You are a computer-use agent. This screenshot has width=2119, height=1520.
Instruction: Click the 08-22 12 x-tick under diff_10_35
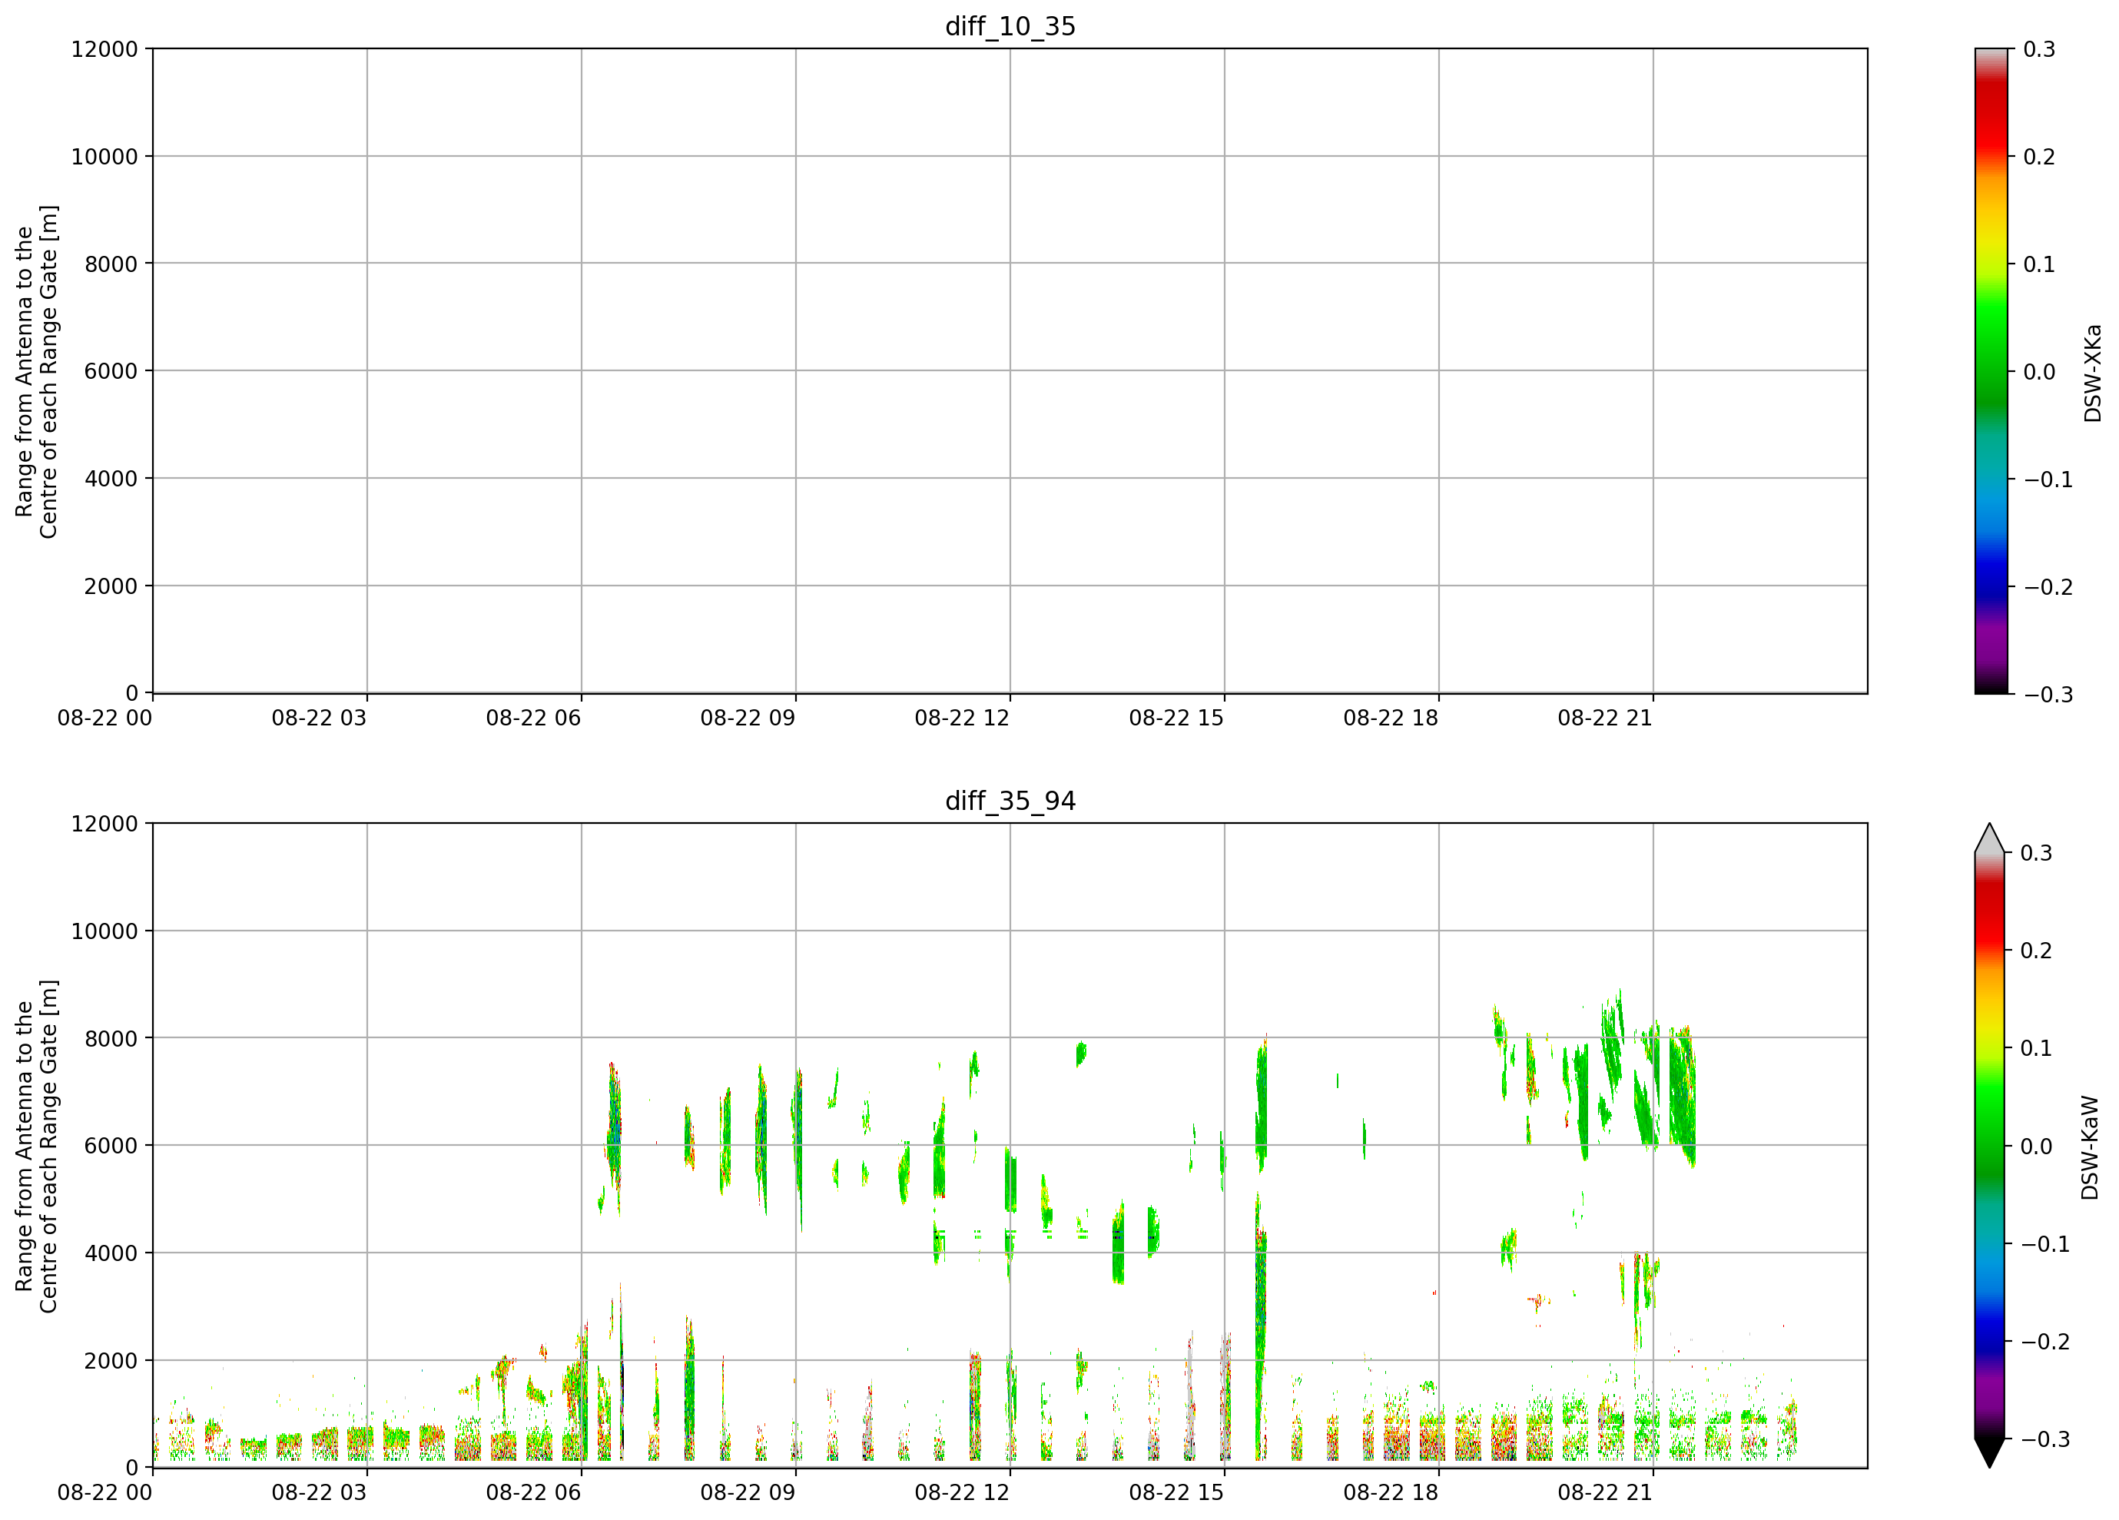point(963,719)
